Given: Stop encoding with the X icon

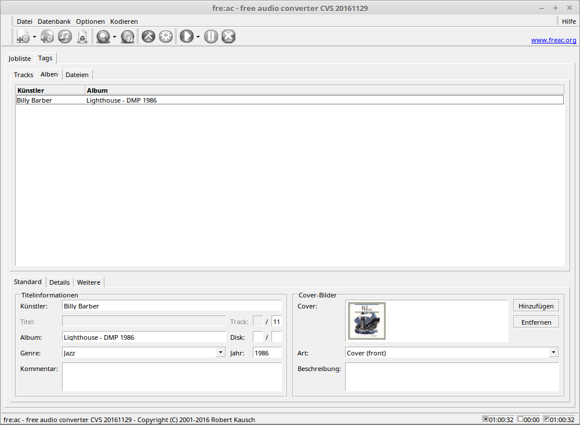Looking at the screenshot, I should coord(229,37).
